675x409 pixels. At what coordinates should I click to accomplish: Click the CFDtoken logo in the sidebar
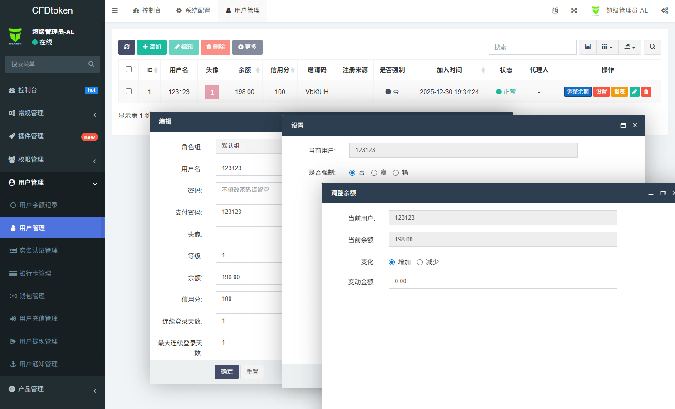52,10
